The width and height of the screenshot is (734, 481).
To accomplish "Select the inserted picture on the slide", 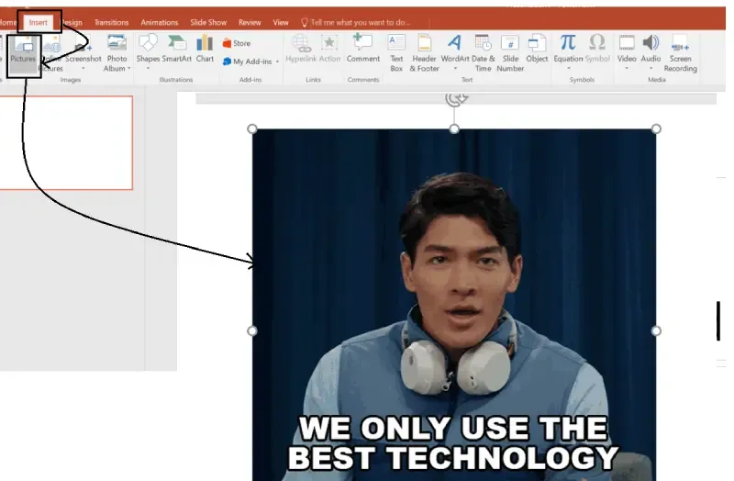I will [x=454, y=305].
